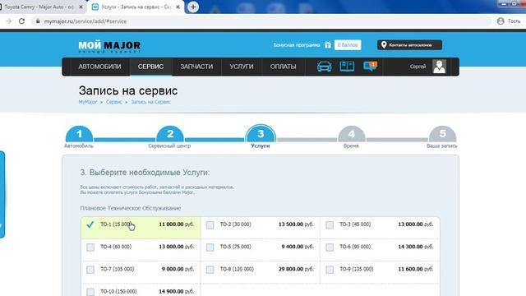Click the 14 300.00 руб. price of ТО-6
Viewport: 526px width, 296px height.
pyautogui.click(x=416, y=247)
